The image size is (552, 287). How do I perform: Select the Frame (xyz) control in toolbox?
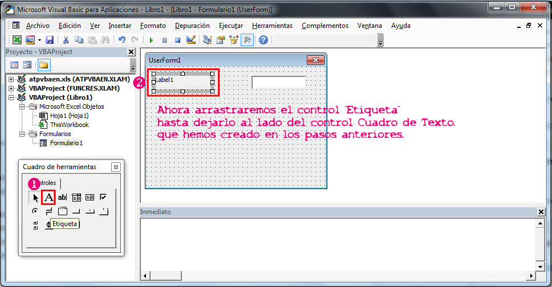[x=63, y=211]
